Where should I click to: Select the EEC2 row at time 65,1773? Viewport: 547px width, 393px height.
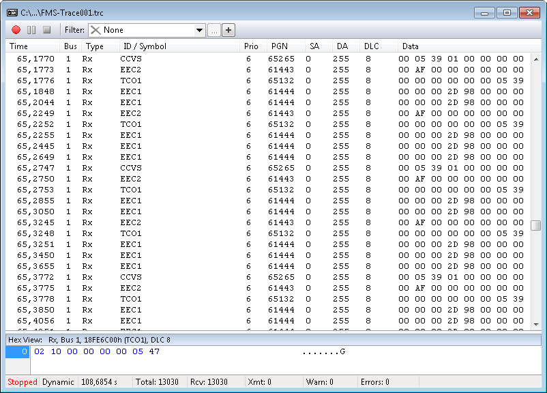pyautogui.click(x=268, y=70)
